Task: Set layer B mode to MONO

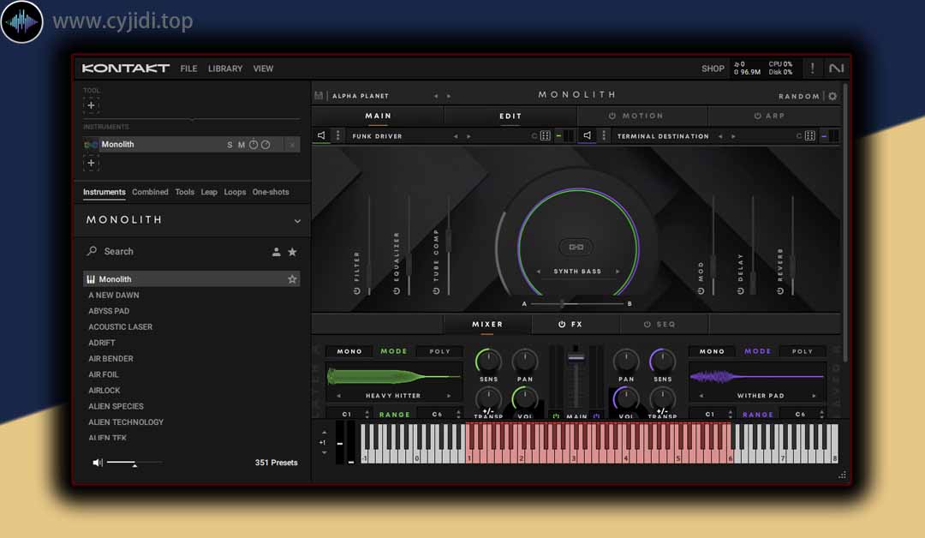Action: pos(712,351)
